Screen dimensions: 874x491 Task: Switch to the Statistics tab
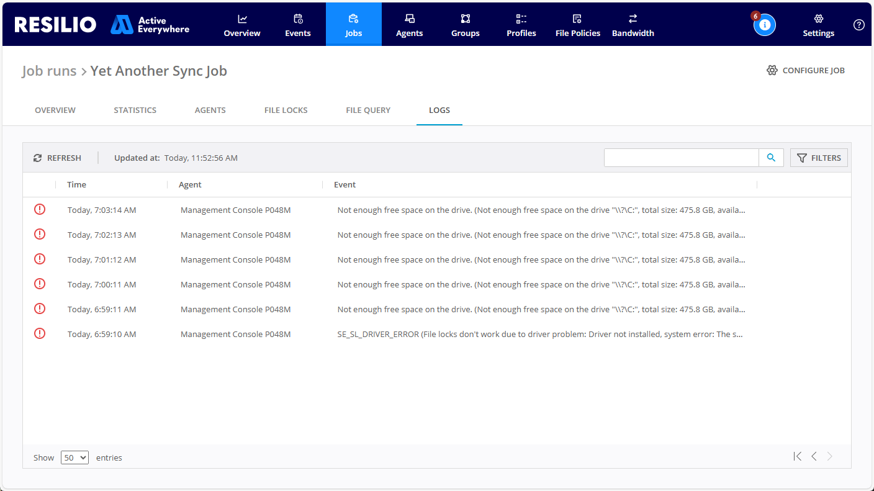tap(135, 110)
